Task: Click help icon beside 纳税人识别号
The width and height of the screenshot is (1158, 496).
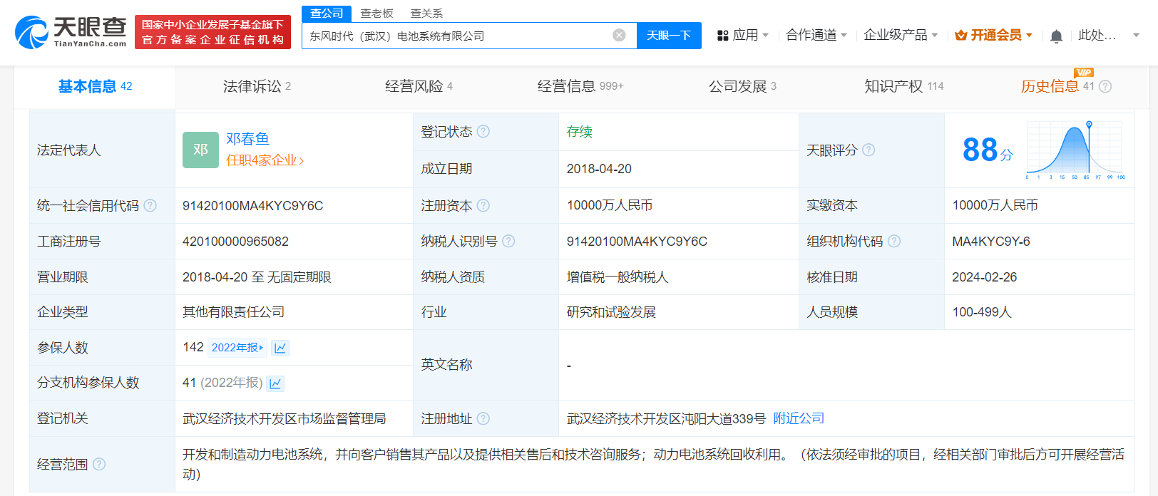Action: pyautogui.click(x=508, y=242)
